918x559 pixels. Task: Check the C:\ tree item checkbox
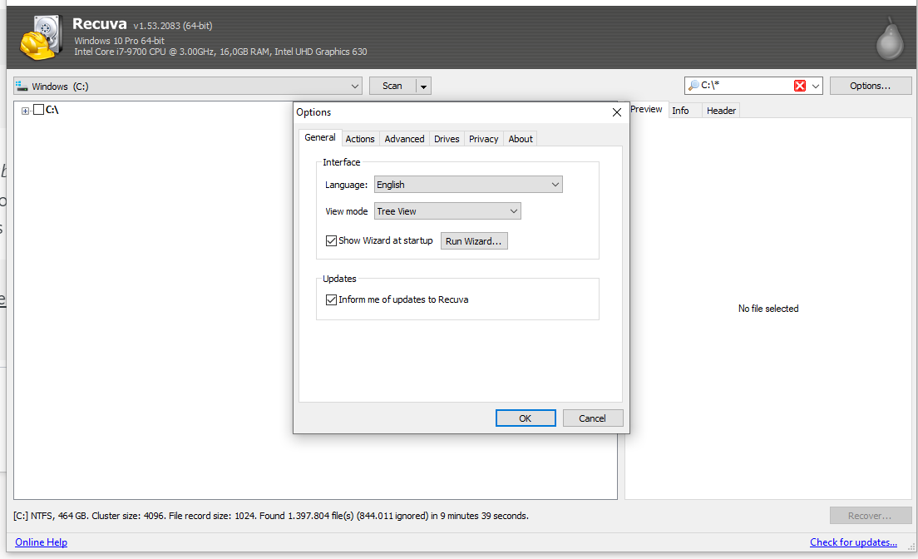pos(38,110)
